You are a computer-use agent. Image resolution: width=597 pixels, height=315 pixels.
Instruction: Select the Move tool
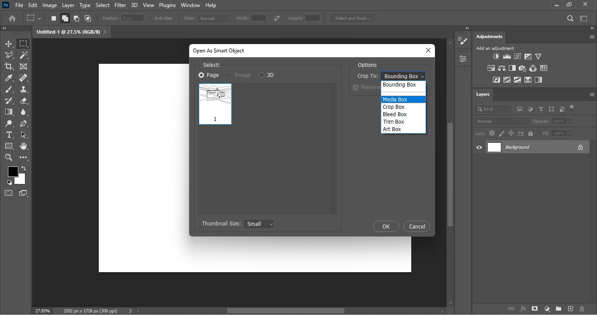[9, 44]
